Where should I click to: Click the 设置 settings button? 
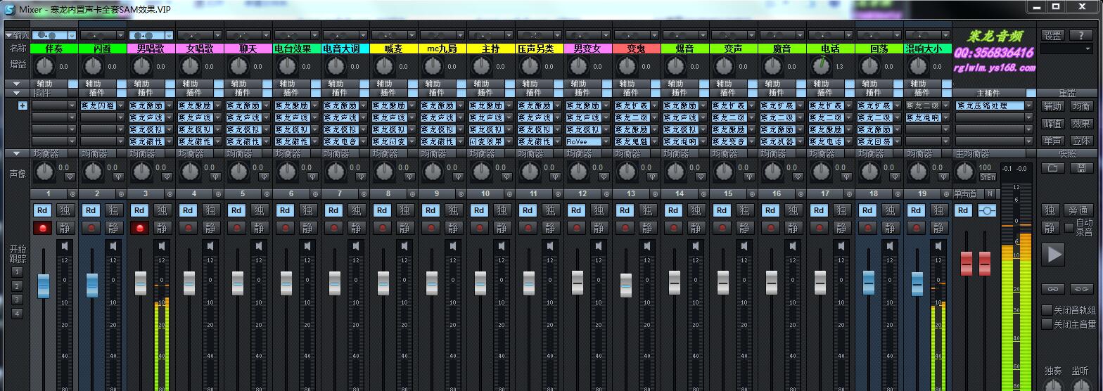tap(1052, 35)
